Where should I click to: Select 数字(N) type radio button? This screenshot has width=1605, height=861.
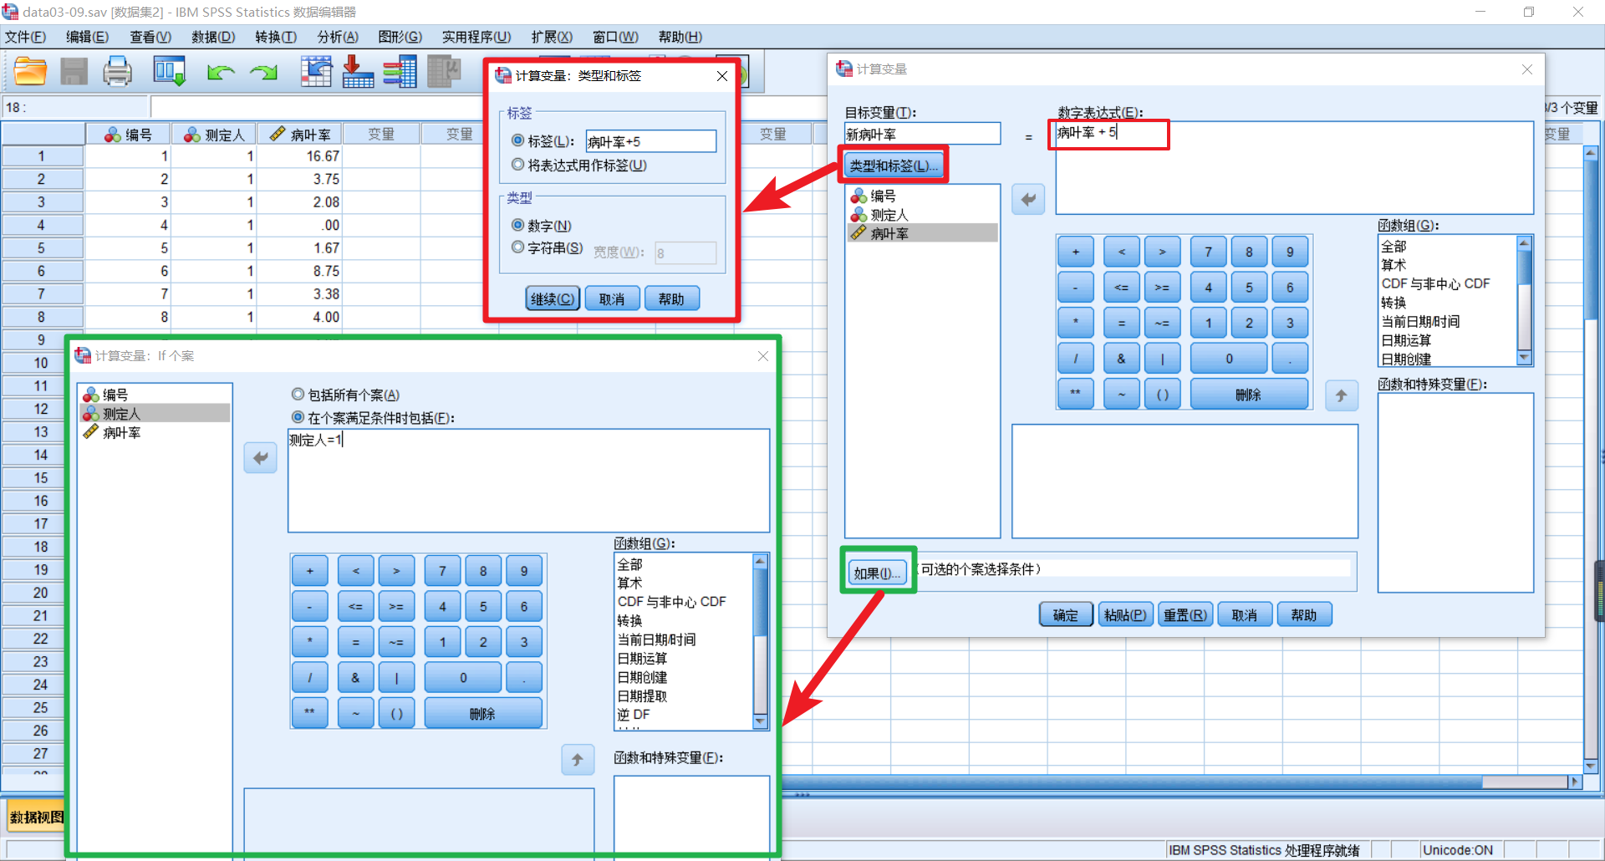pos(518,225)
